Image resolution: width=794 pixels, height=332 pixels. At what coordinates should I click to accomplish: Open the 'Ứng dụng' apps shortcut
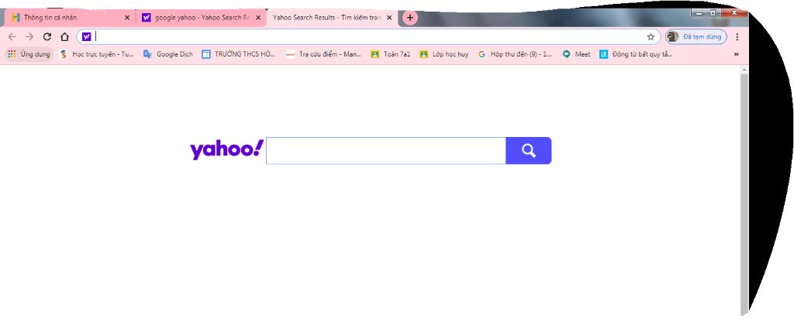tap(29, 54)
